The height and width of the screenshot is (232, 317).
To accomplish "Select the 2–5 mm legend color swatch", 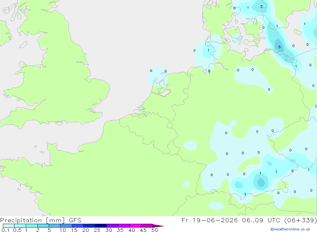I will 43,226.
